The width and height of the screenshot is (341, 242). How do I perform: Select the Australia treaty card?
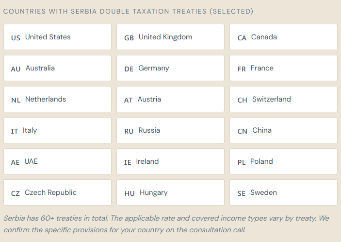tap(57, 68)
